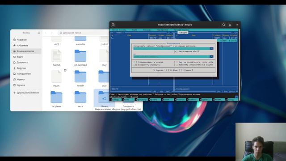Open Правая панель menu in mc
This screenshot has height=161, width=286.
(x=181, y=30)
